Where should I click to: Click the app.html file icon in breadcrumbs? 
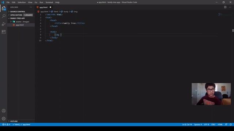coord(38,12)
